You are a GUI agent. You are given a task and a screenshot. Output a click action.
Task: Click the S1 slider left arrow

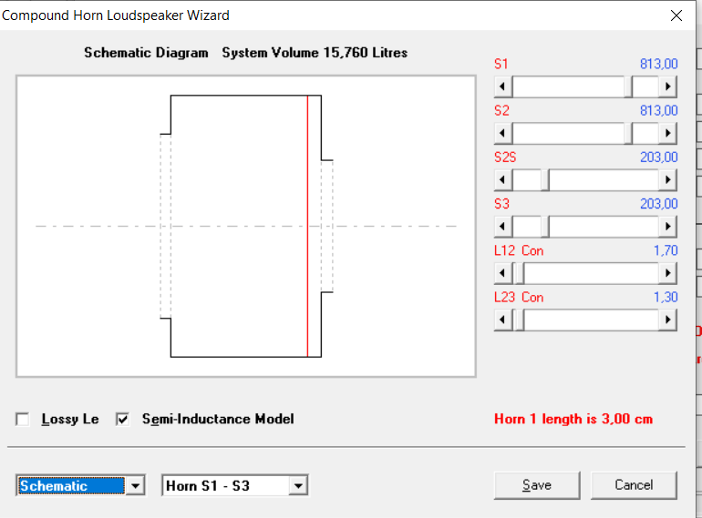503,86
